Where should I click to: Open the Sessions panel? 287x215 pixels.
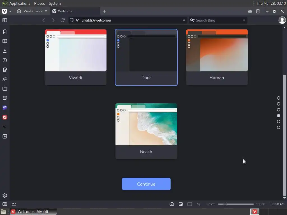click(5, 98)
